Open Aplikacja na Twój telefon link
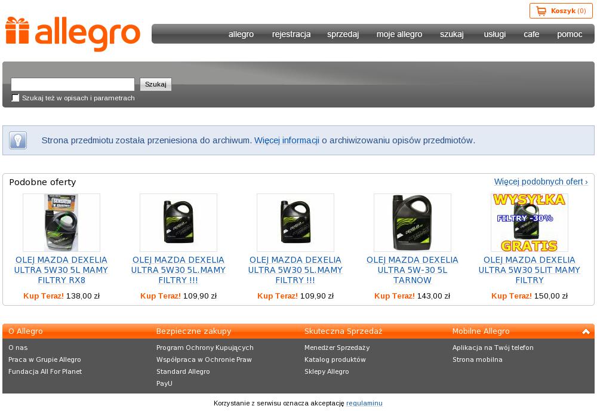597x415 pixels. click(493, 348)
